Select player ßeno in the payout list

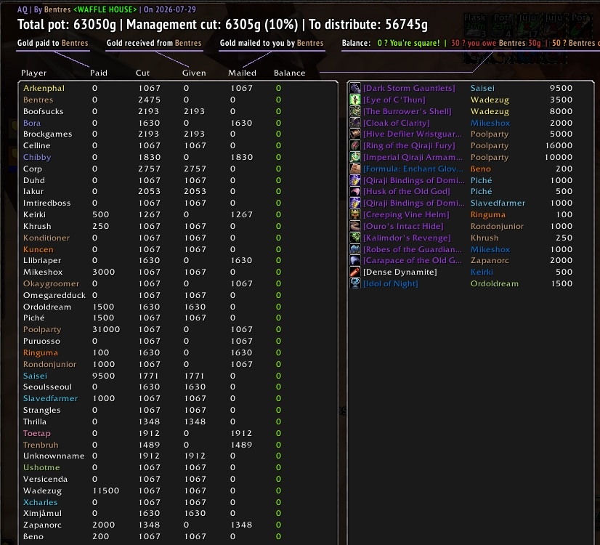coord(33,536)
